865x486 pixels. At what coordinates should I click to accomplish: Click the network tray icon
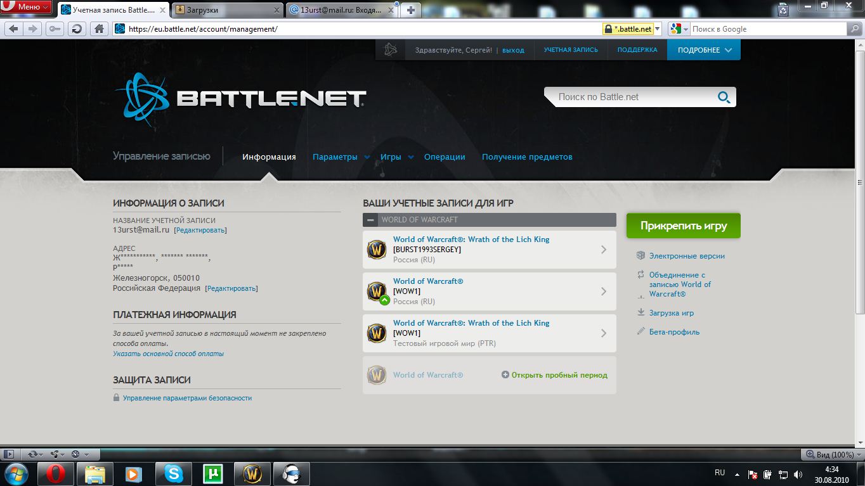coord(783,474)
